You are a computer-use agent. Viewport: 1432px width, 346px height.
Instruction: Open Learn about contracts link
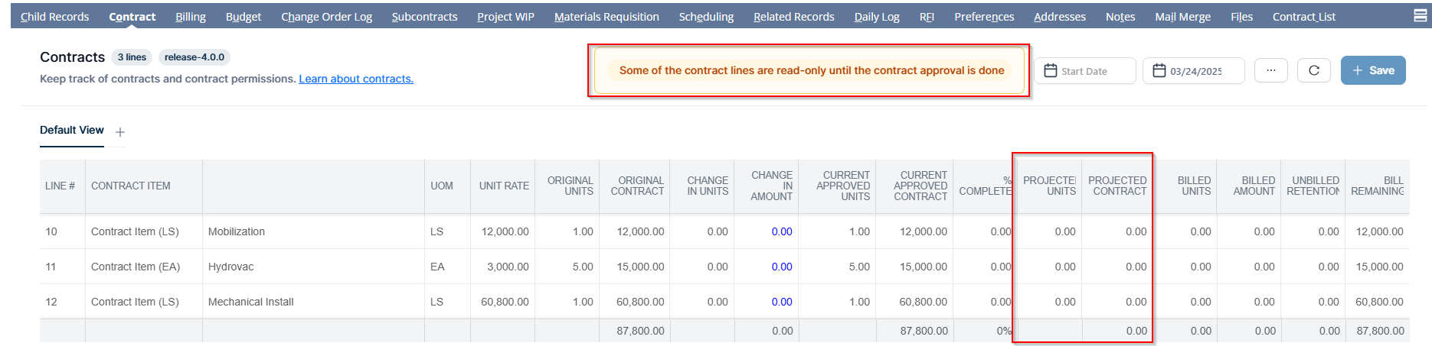pos(356,79)
